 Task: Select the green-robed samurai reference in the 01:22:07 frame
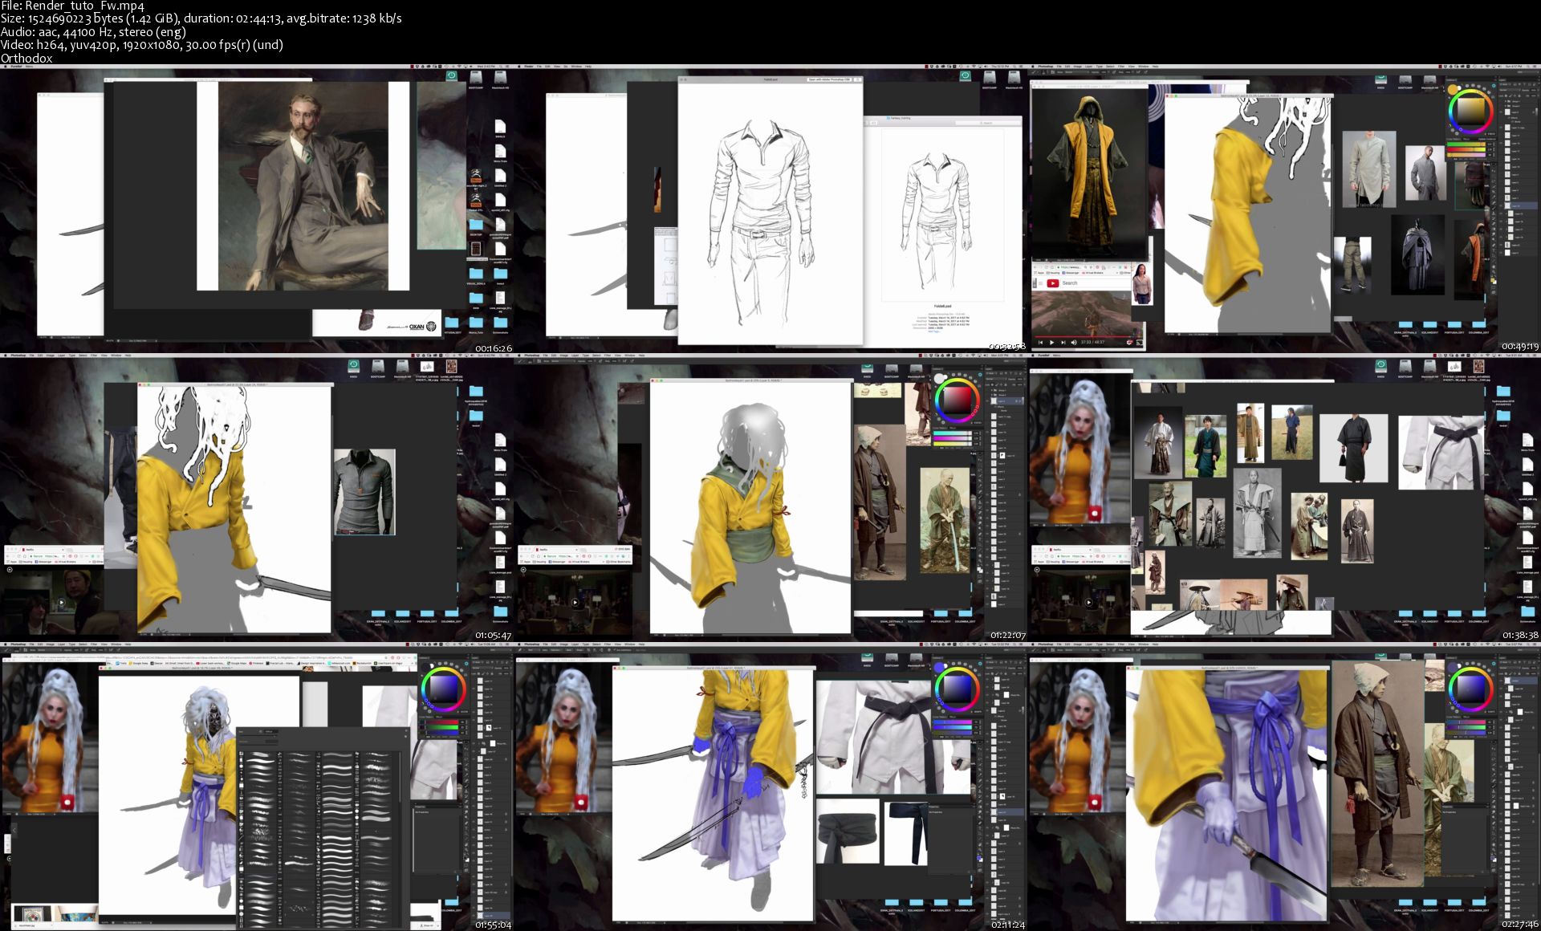click(944, 520)
